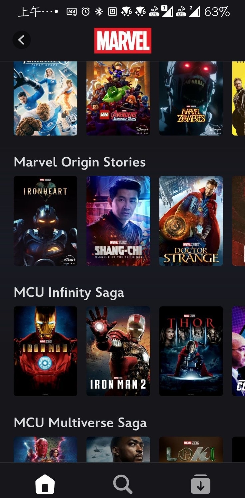The height and width of the screenshot is (498, 245).
Task: Open the Loki poster
Action: tap(191, 450)
